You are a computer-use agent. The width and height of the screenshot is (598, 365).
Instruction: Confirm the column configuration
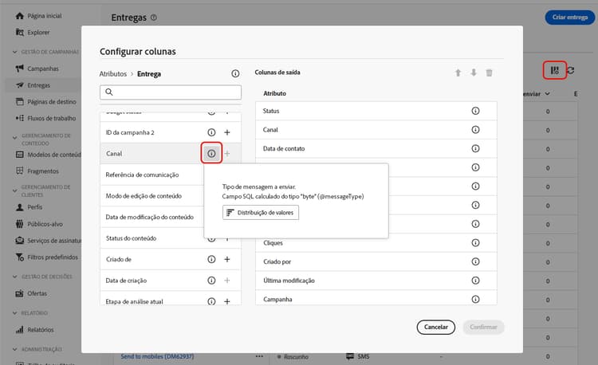click(x=483, y=327)
